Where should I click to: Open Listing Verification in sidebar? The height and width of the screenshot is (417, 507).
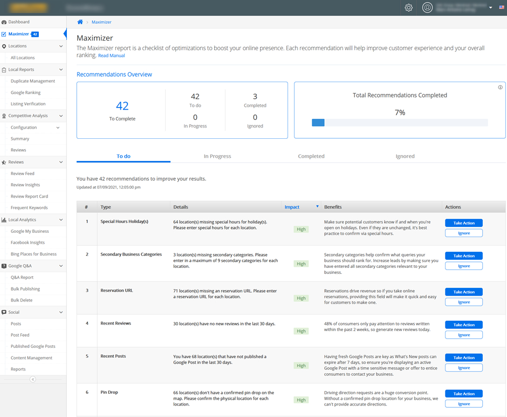click(x=28, y=104)
